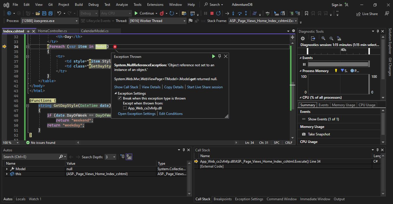Click Save All icon in toolbar
This screenshot has height=204, width=393.
click(x=50, y=13)
